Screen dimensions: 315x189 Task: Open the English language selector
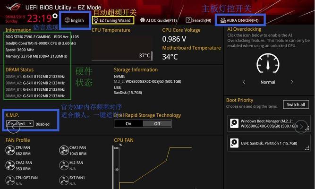pos(74,20)
